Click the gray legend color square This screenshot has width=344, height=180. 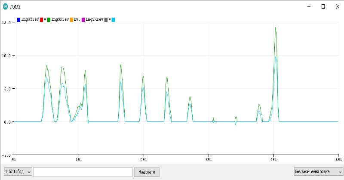pyautogui.click(x=106, y=19)
